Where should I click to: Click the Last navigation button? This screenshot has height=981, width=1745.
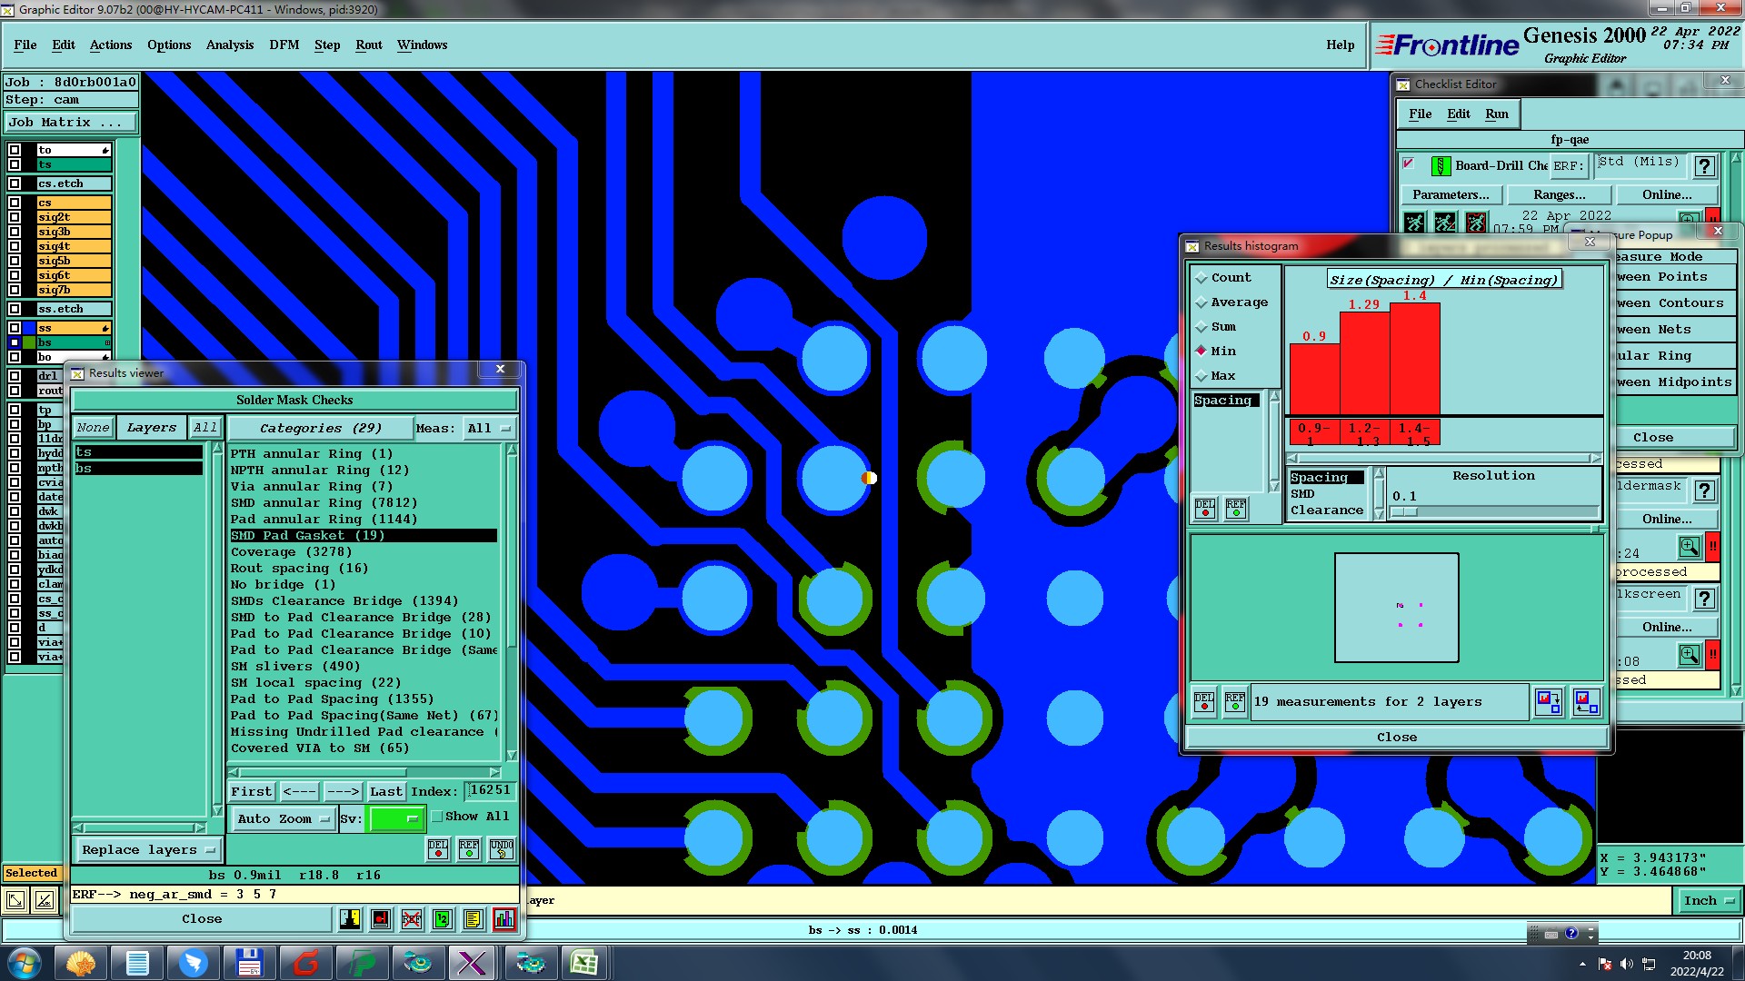click(385, 791)
